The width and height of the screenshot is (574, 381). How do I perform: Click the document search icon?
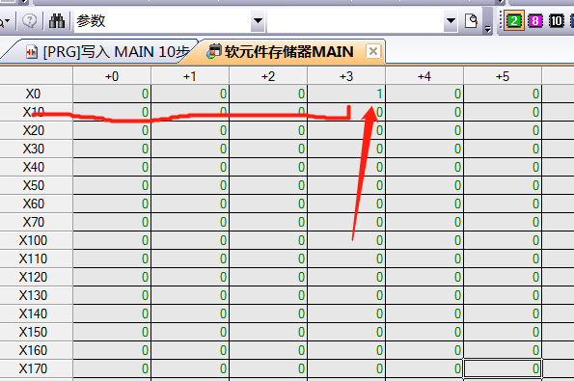point(471,21)
